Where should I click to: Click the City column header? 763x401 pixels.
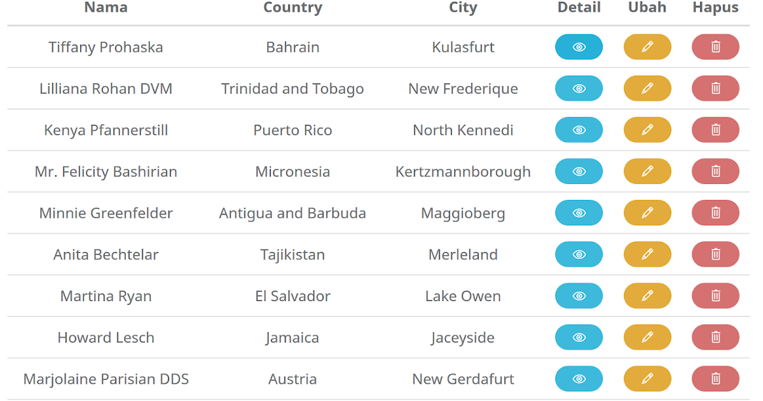click(463, 8)
